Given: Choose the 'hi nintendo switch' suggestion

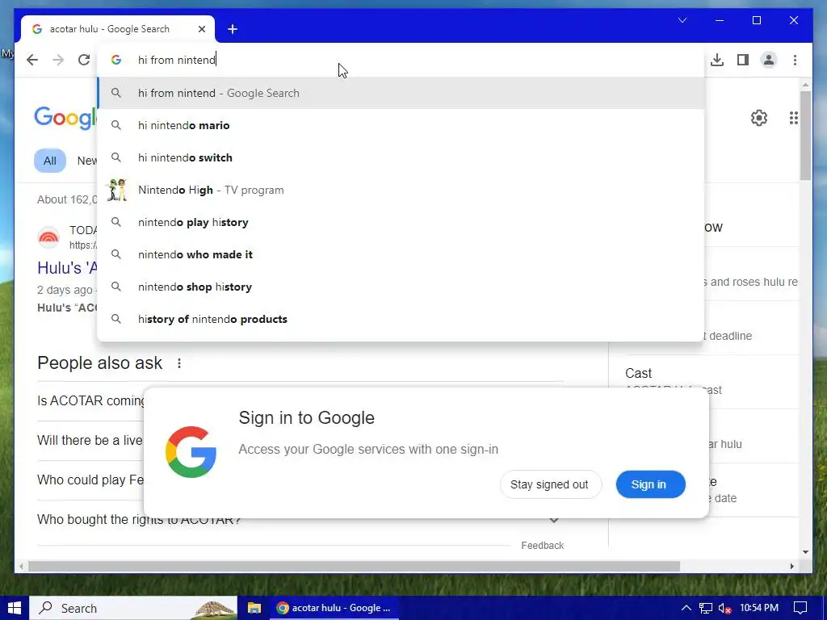Looking at the screenshot, I should pyautogui.click(x=401, y=157).
